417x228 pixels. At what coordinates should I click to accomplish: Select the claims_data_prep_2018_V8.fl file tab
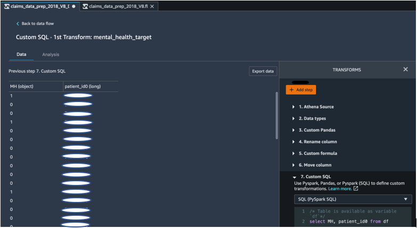[x=119, y=6]
